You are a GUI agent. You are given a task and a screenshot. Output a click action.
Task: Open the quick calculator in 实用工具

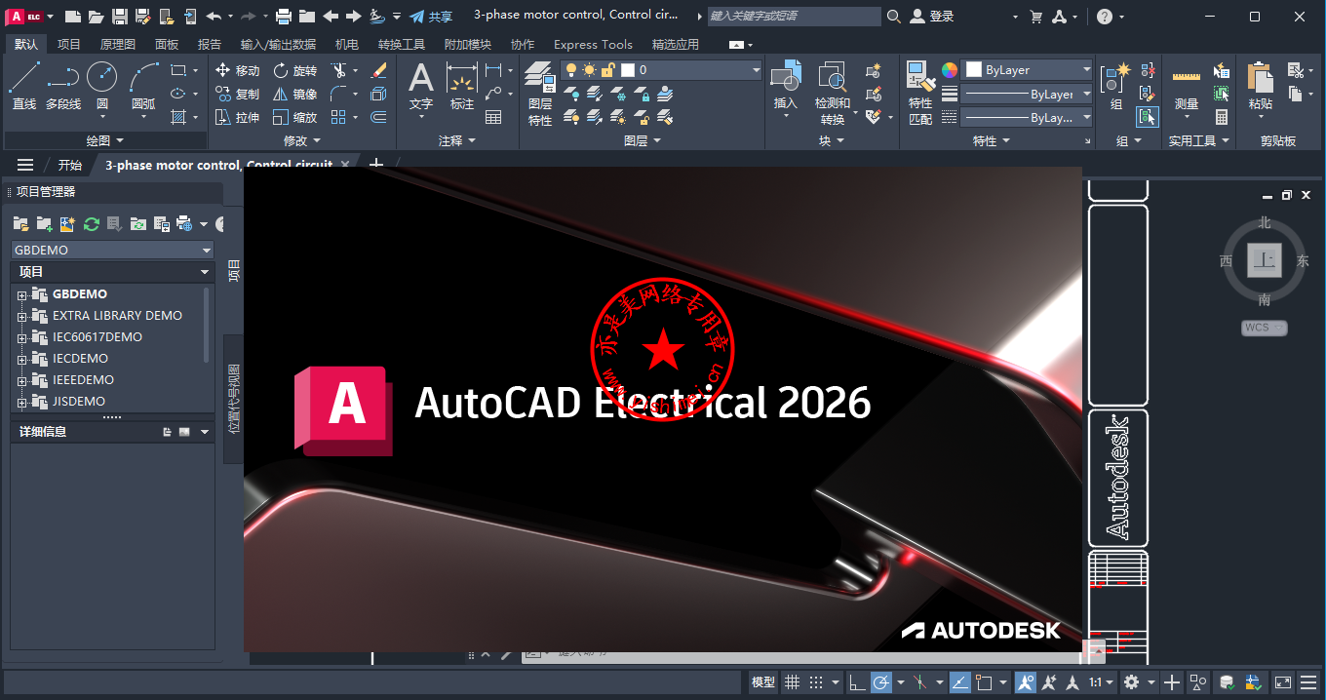[x=1221, y=117]
